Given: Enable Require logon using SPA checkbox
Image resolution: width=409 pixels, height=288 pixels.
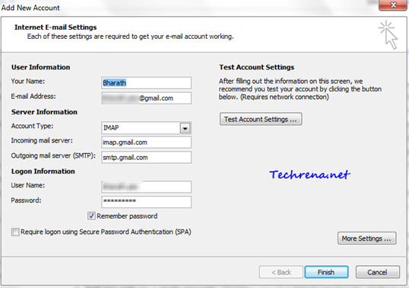Looking at the screenshot, I should click(x=15, y=232).
